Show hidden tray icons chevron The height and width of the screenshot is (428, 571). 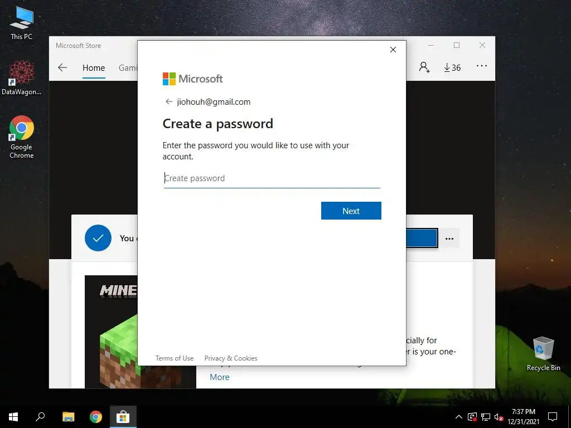(x=459, y=417)
